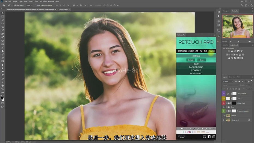Switch to the Channels tab
This screenshot has width=254, height=143.
pos(232,77)
